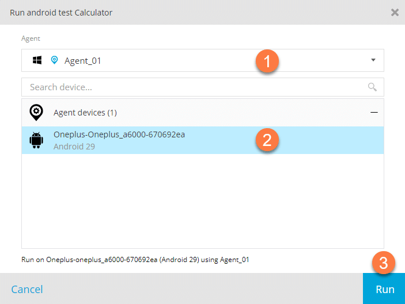Select the Oneplus-Oneplus_a6000-670692ea device row

[203, 140]
